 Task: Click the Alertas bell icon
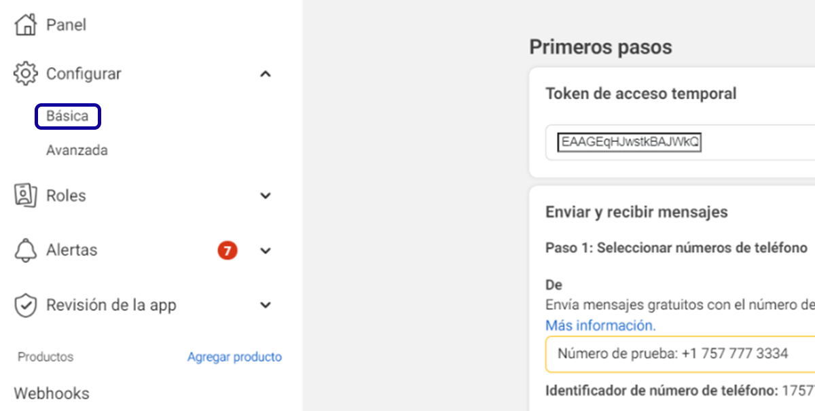(x=25, y=251)
